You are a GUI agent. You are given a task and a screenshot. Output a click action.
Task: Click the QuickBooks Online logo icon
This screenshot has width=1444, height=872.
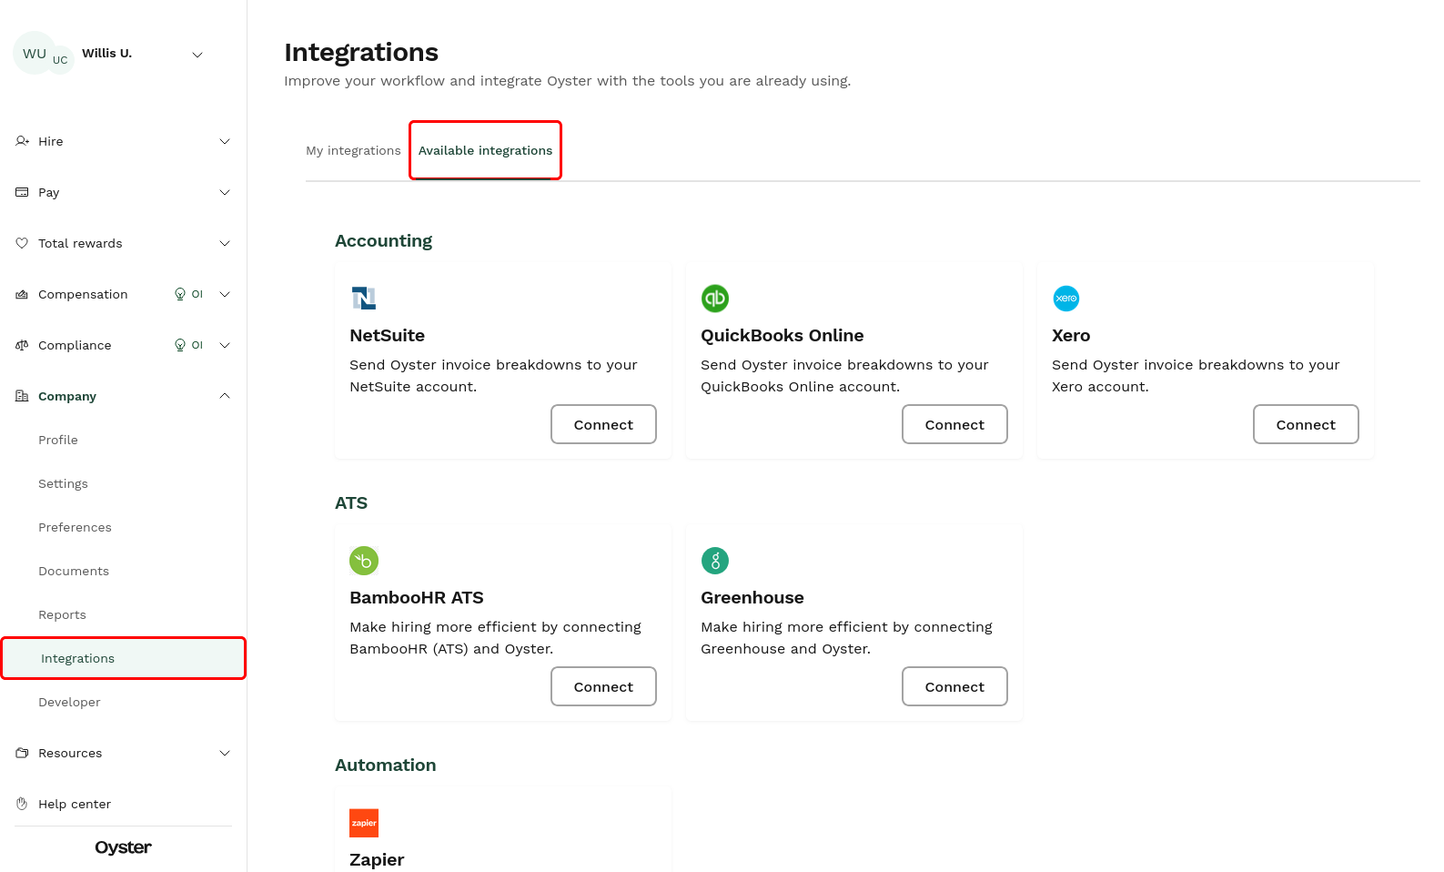pyautogui.click(x=715, y=299)
